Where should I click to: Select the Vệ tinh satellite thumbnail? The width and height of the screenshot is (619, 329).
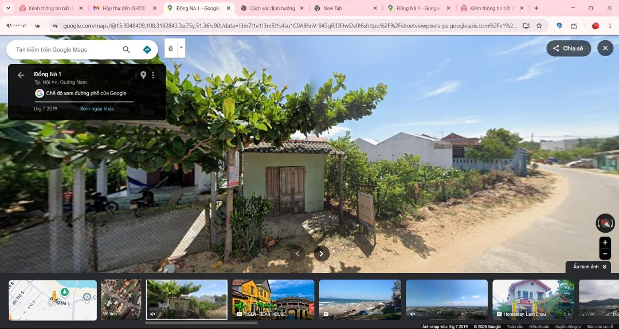click(x=121, y=300)
